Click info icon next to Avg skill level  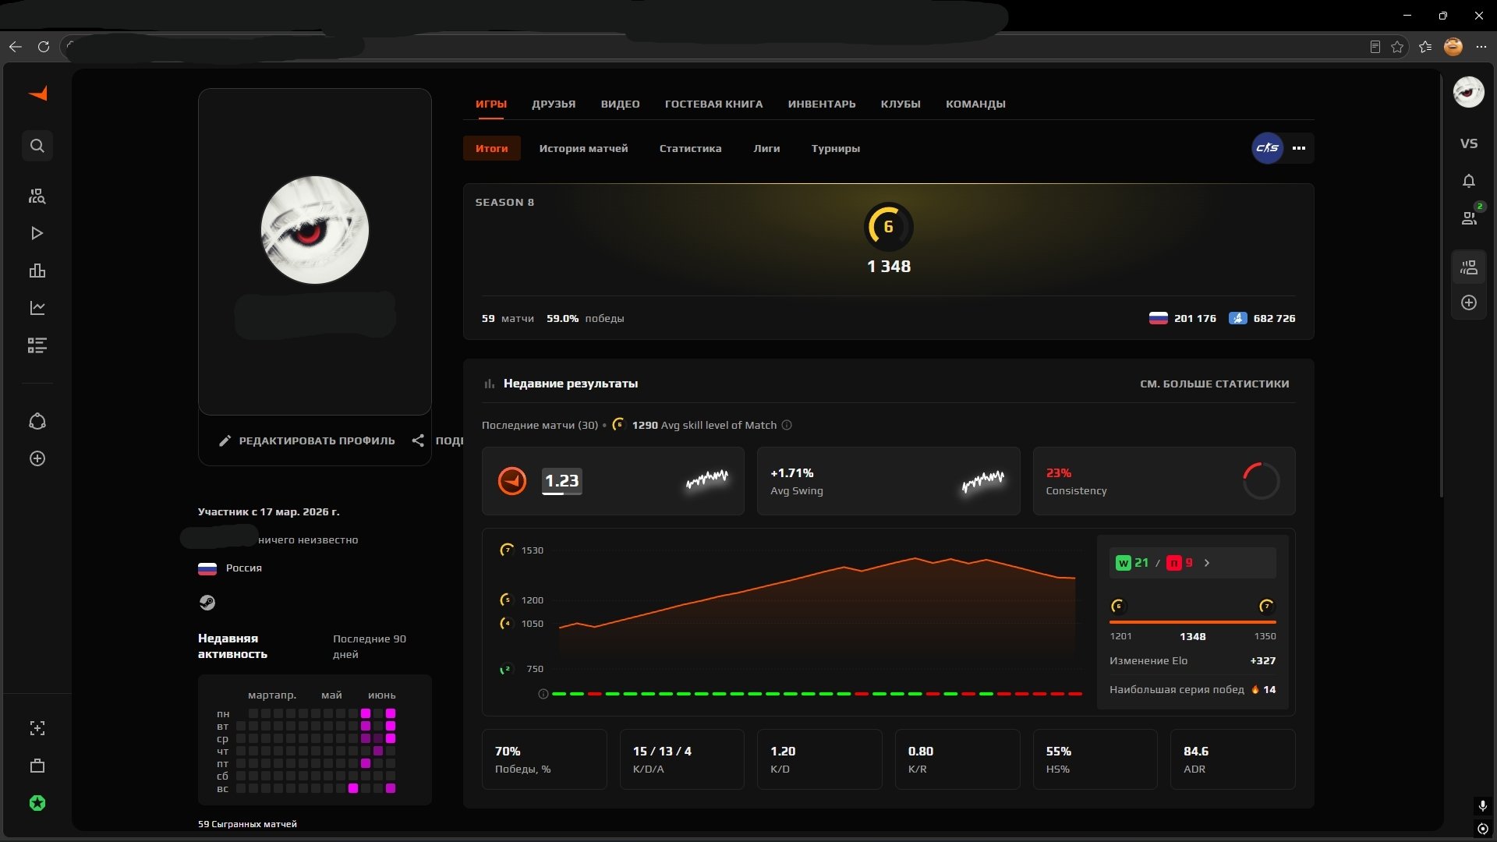click(x=787, y=425)
